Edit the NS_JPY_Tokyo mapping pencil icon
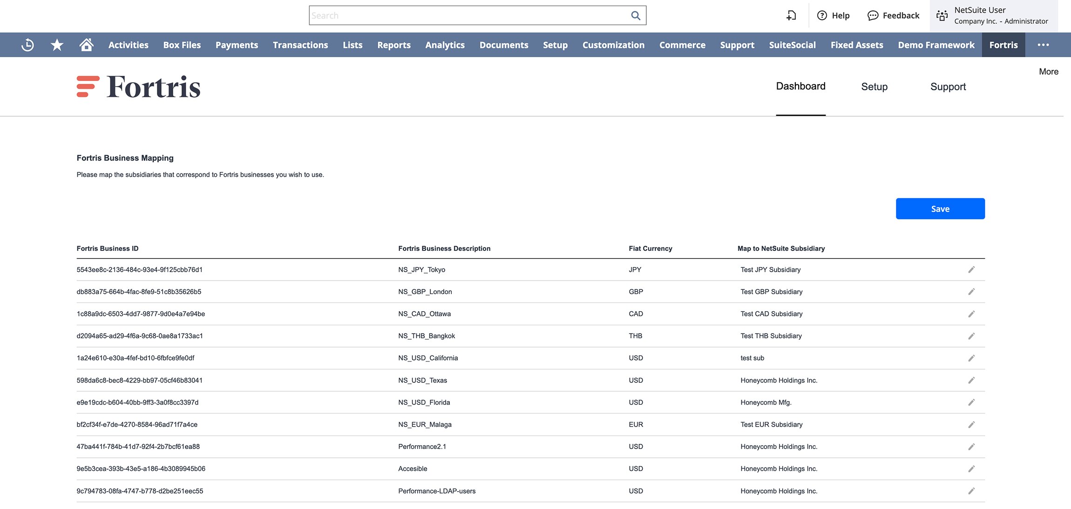 pyautogui.click(x=971, y=270)
